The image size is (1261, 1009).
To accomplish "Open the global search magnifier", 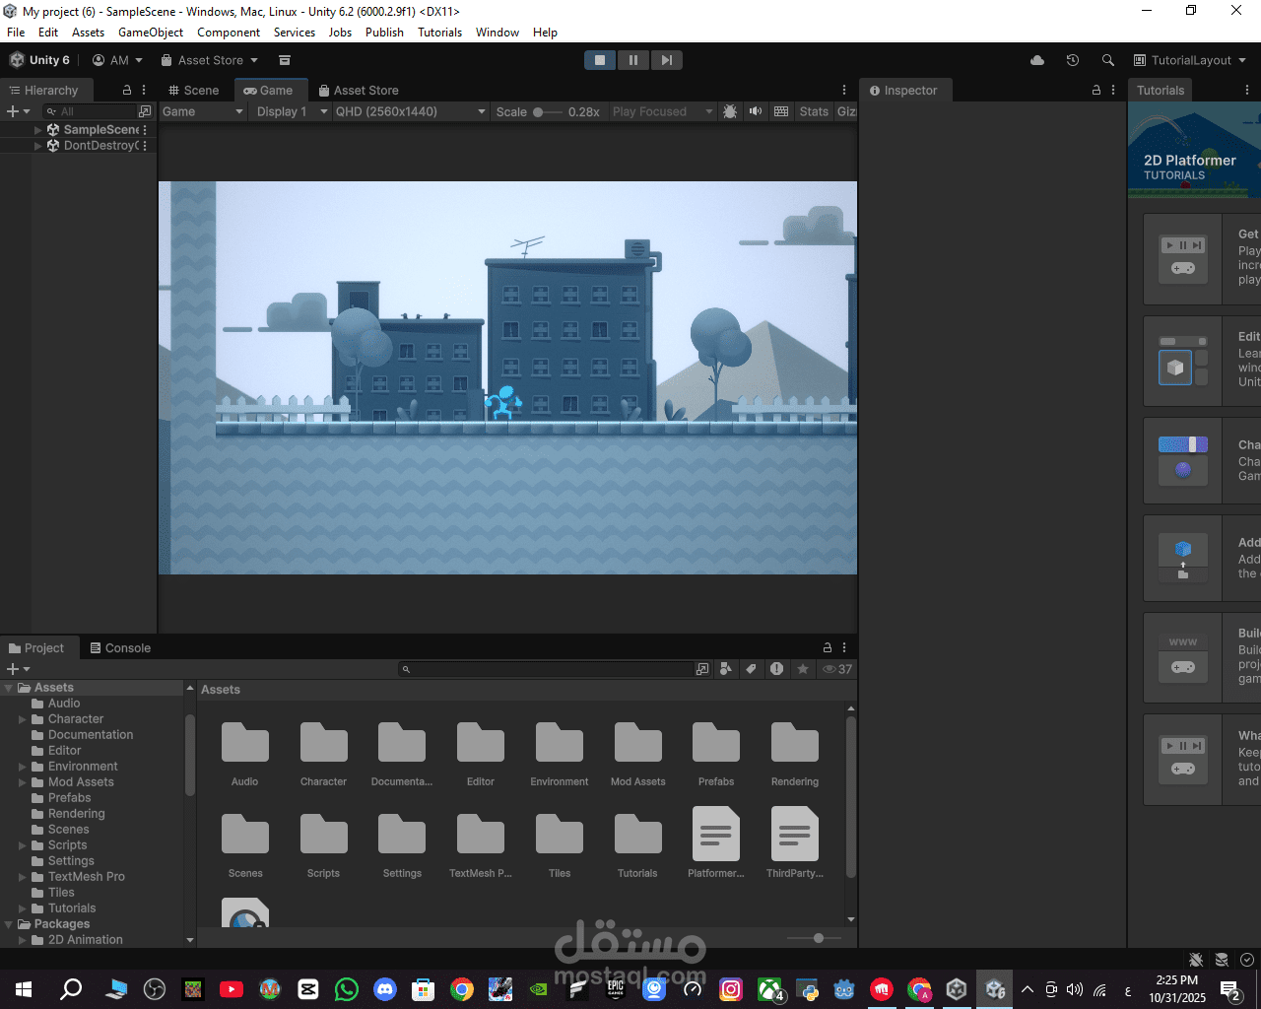I will (x=1108, y=60).
